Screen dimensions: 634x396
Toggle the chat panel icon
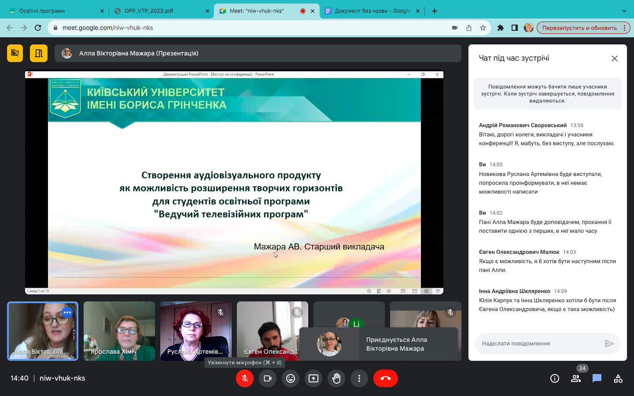pos(597,378)
